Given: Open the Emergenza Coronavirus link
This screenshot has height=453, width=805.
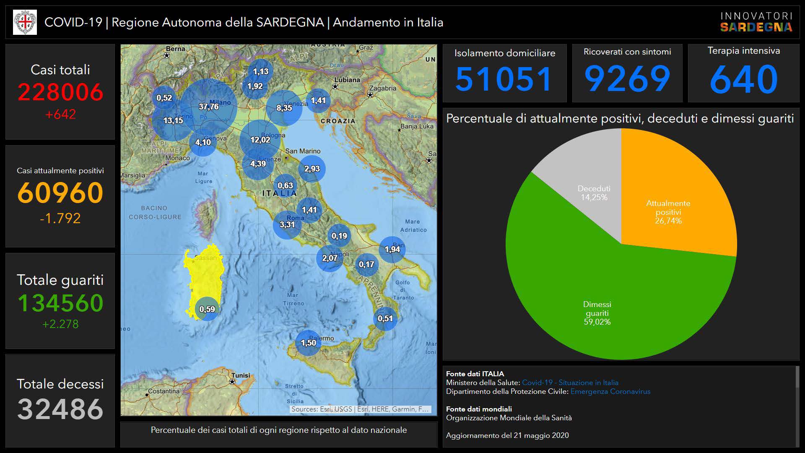Looking at the screenshot, I should [610, 391].
